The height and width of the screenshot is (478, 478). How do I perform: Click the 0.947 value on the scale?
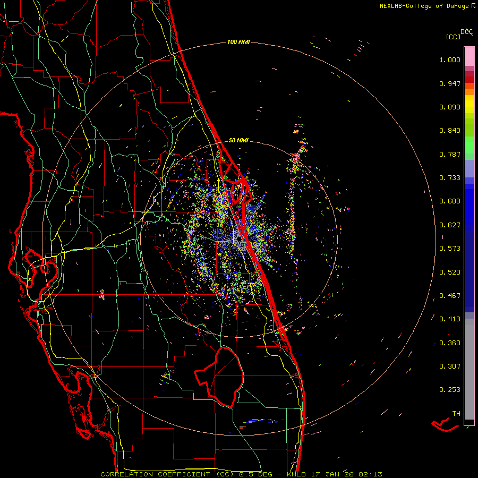450,83
